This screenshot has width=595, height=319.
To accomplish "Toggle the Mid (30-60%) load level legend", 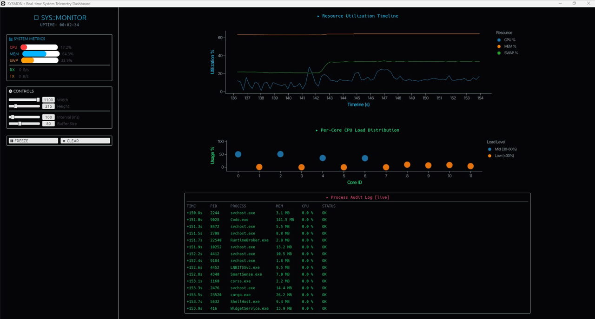I will click(x=502, y=149).
